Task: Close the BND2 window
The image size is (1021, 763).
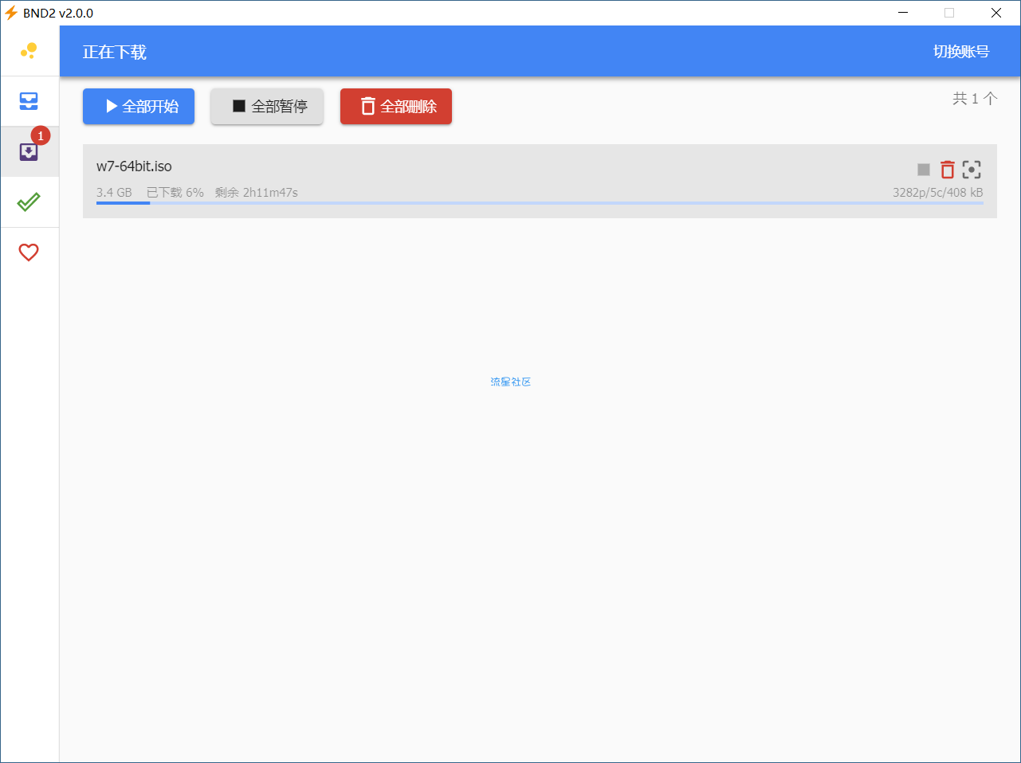Action: (x=995, y=13)
